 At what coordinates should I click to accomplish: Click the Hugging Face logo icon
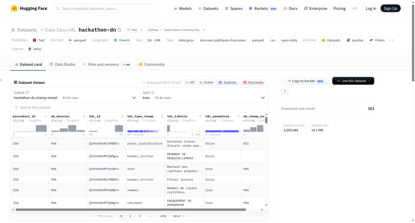pos(14,8)
